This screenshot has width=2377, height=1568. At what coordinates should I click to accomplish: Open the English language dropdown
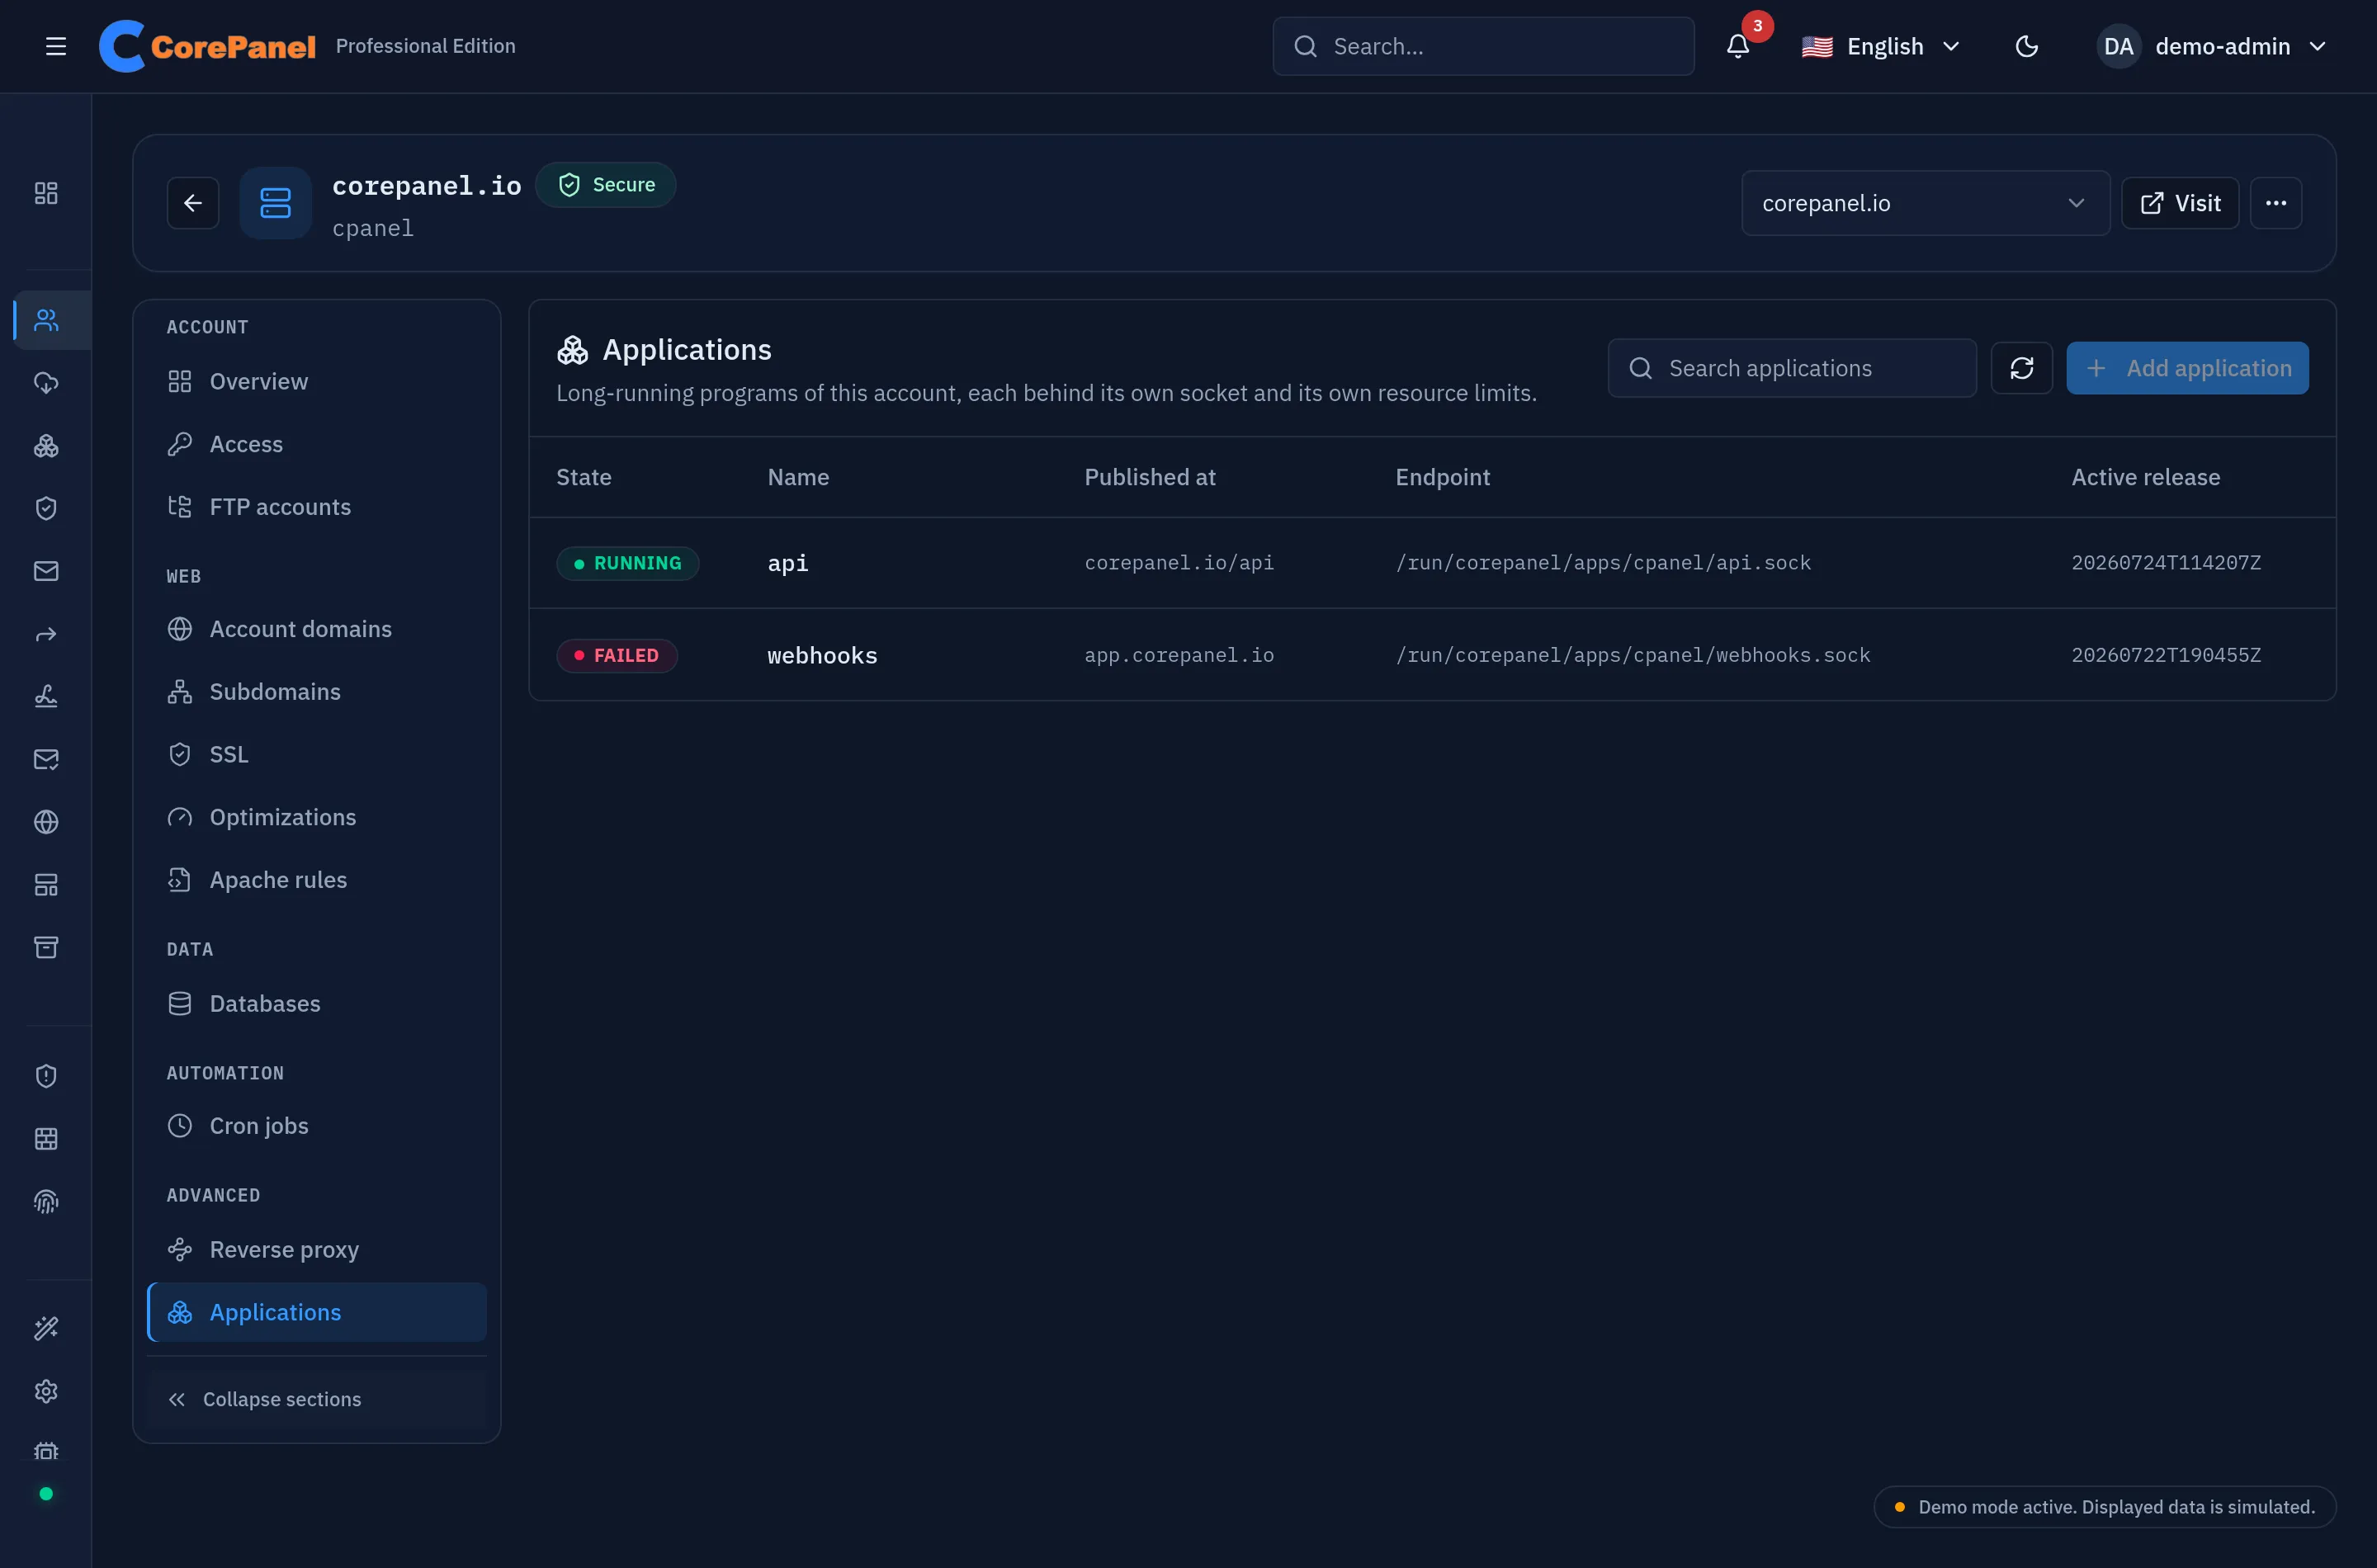click(x=1881, y=46)
